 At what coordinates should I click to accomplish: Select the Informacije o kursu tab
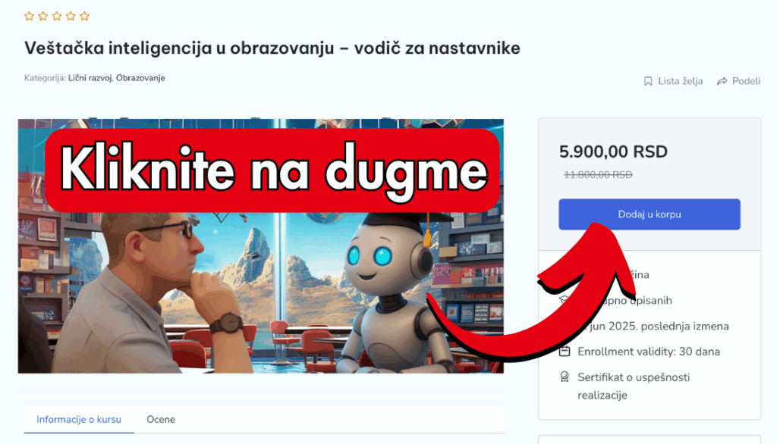tap(79, 419)
